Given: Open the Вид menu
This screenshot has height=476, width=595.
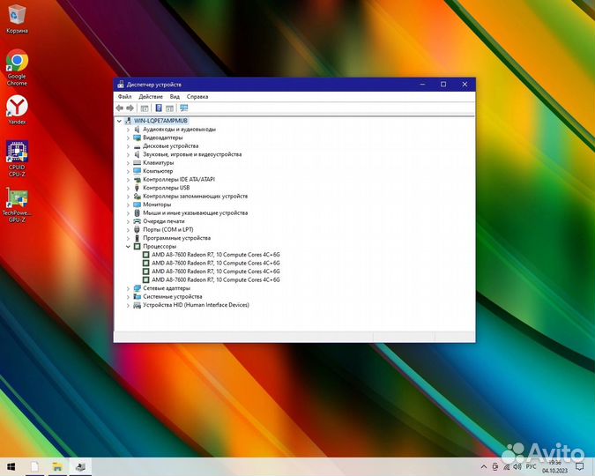Looking at the screenshot, I should (175, 96).
